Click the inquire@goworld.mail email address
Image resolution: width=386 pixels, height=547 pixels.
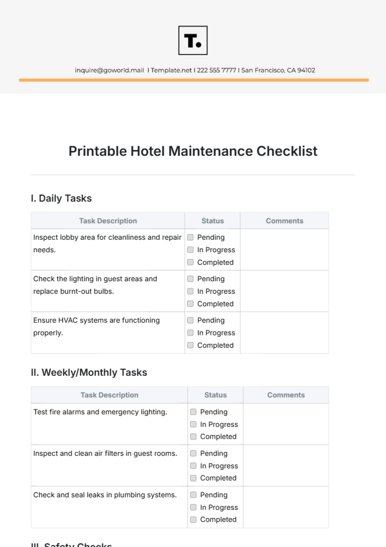109,70
